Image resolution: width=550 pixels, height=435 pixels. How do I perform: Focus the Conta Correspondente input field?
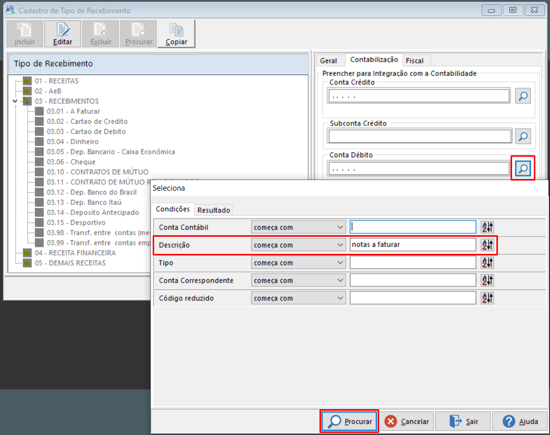coord(413,280)
